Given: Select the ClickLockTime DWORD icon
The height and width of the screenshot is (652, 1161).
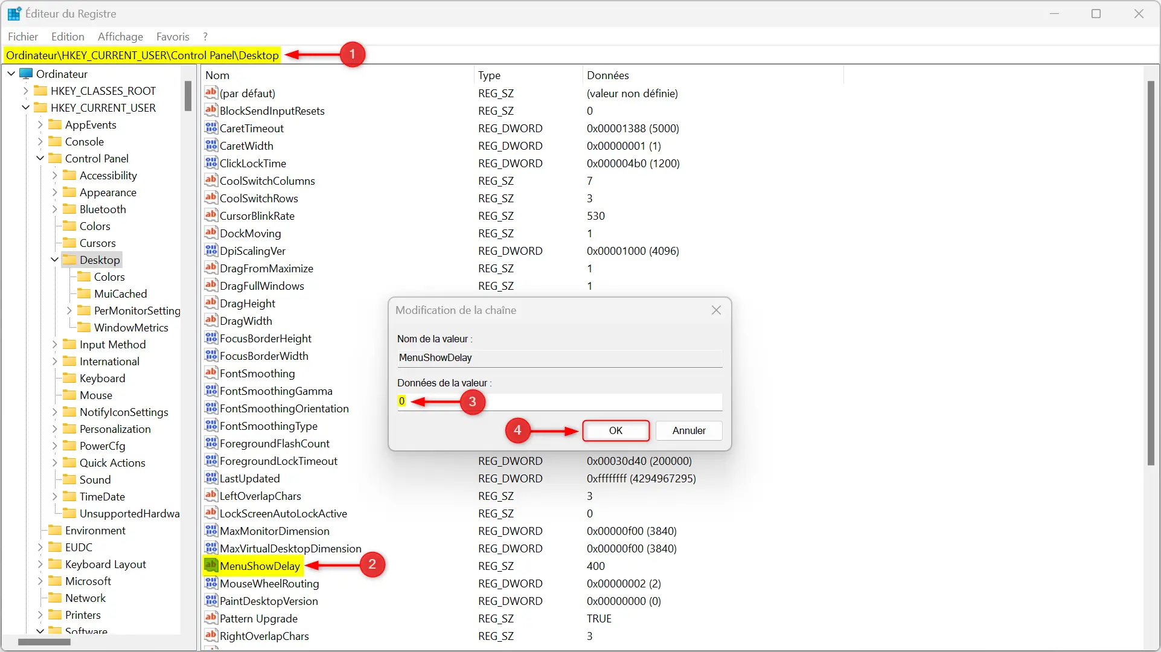Looking at the screenshot, I should (x=211, y=163).
